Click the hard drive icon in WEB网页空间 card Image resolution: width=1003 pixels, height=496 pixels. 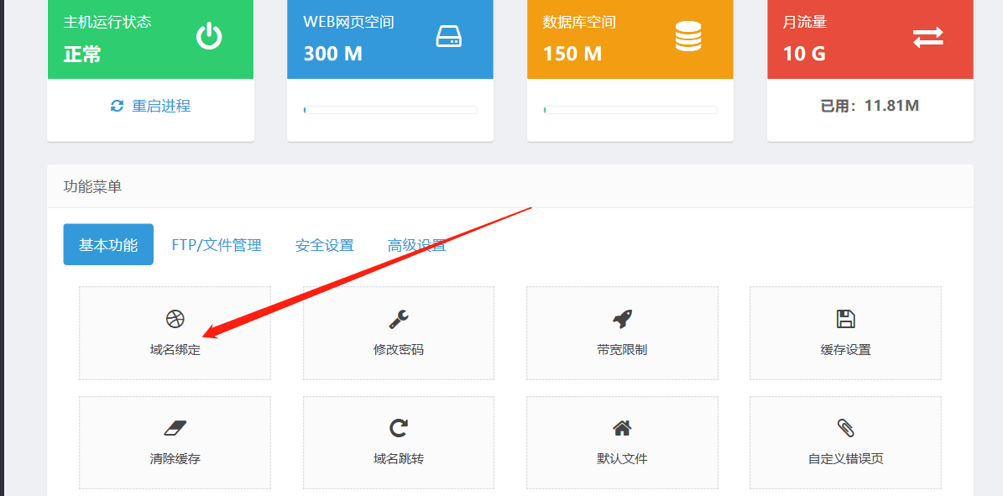tap(449, 36)
